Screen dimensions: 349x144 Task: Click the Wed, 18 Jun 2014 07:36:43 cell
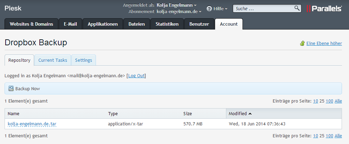(257, 124)
